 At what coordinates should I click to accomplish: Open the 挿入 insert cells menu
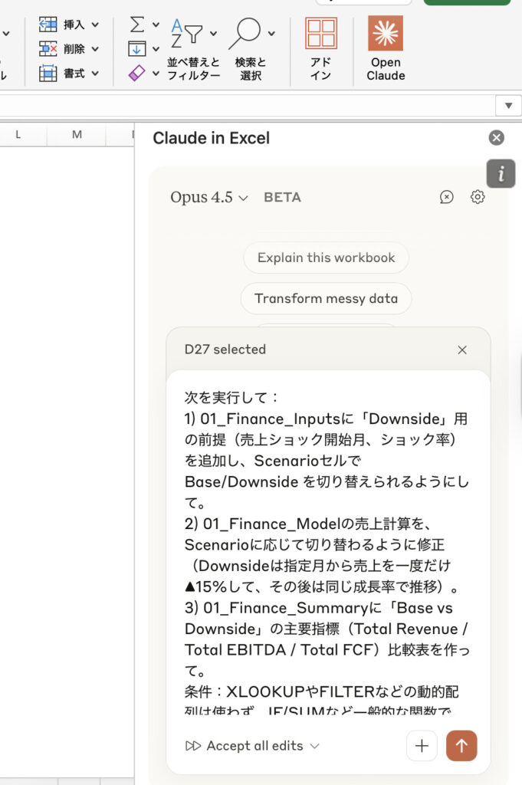70,25
